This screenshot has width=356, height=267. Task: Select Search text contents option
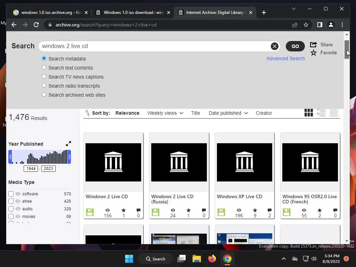[x=44, y=67]
